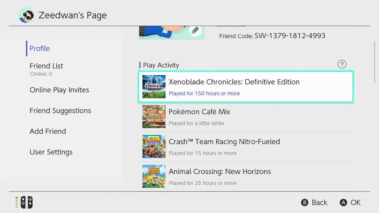Open Friend List in sidebar
The height and width of the screenshot is (213, 379).
click(46, 66)
